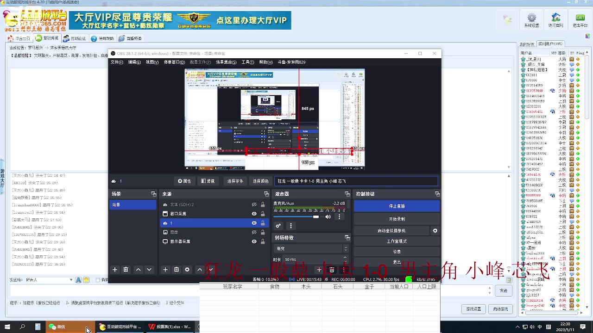Open the 工具(T) menu
Image resolution: width=593 pixels, height=333 pixels.
click(x=248, y=62)
